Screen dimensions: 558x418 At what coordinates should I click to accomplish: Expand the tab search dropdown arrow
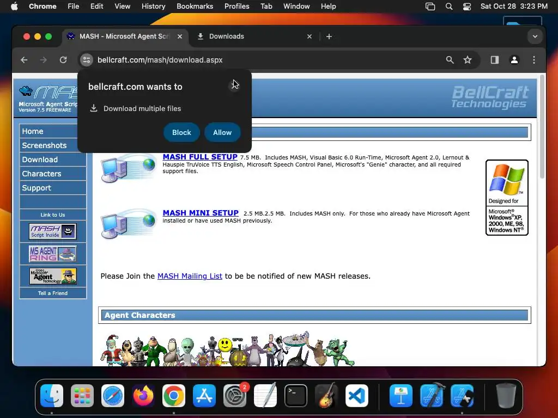535,36
